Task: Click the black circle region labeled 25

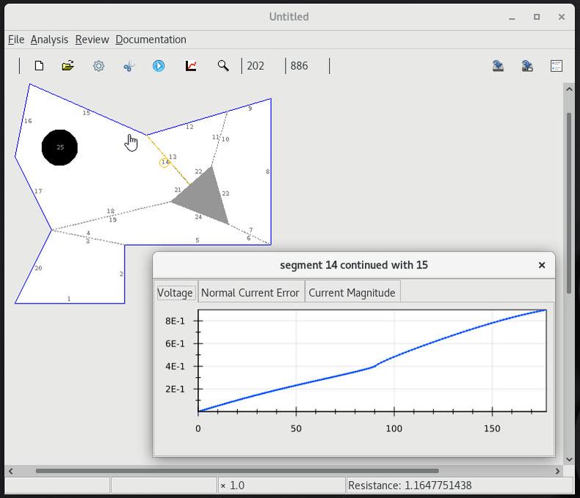Action: tap(59, 147)
